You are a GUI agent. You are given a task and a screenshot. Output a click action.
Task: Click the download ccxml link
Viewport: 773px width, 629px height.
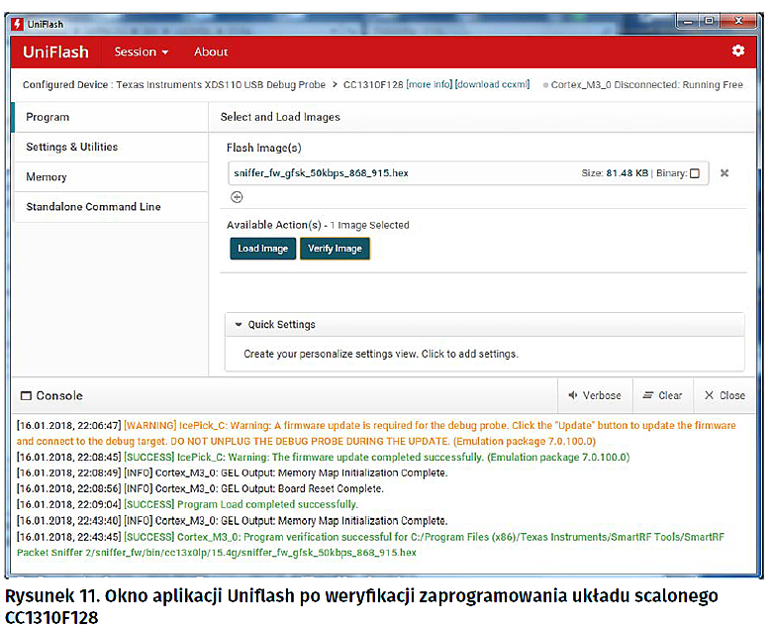click(x=492, y=85)
